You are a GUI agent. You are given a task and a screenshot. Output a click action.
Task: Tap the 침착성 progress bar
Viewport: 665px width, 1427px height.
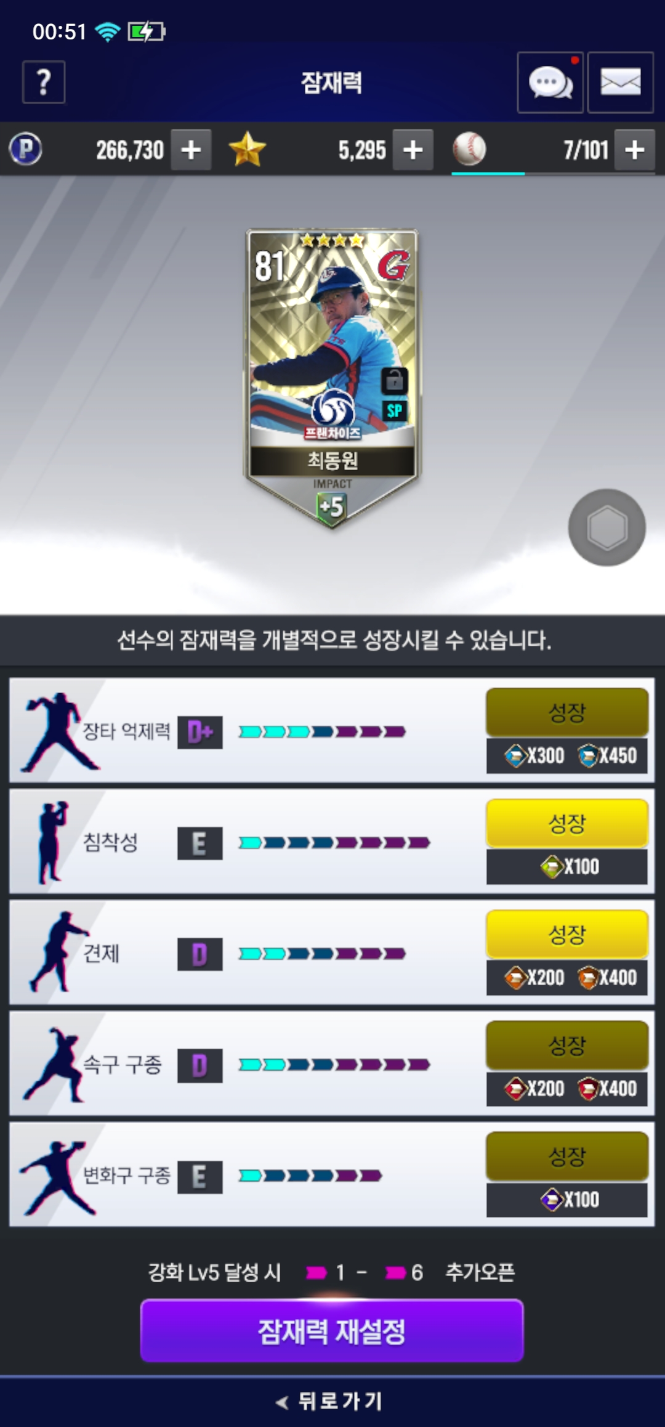334,842
